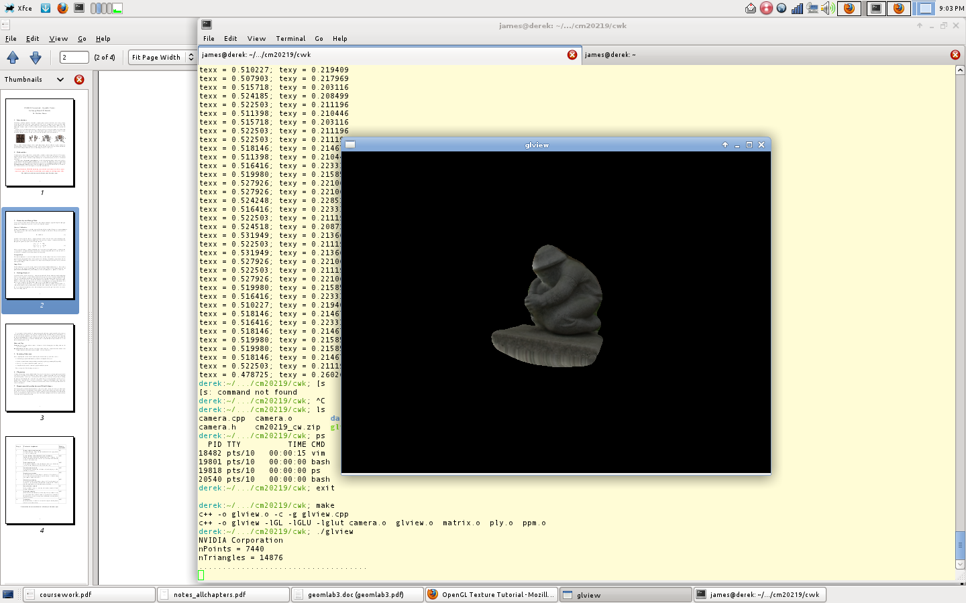966x603 pixels.
Task: Go to previous page with up arrow
Action: (13, 58)
